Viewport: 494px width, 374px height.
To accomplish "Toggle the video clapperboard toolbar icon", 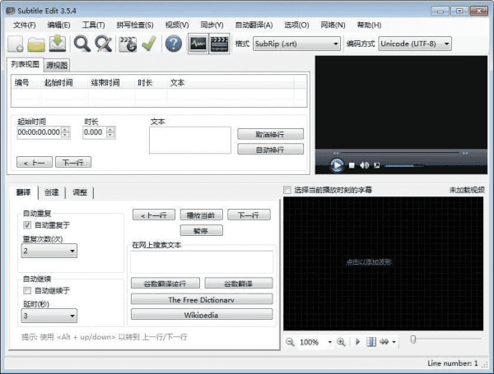I will [219, 44].
